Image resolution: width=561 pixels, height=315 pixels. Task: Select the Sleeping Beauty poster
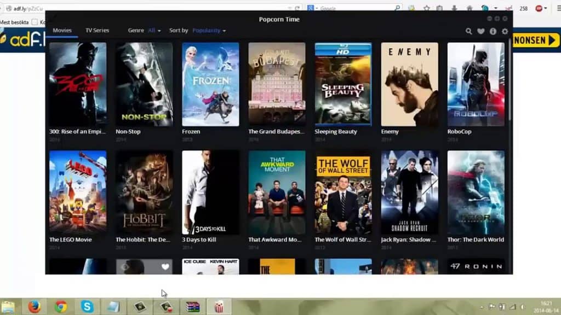click(343, 84)
